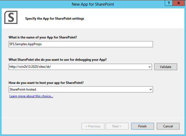The image size is (186, 136).
Task: Click the Specify the App settings heading
Action: click(55, 19)
